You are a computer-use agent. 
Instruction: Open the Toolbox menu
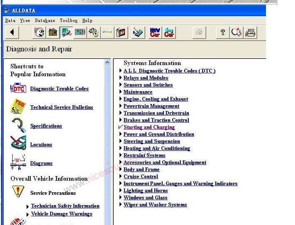pyautogui.click(x=69, y=20)
